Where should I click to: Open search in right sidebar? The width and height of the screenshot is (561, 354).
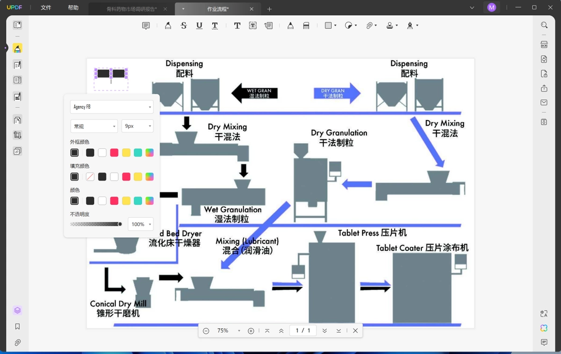click(544, 25)
